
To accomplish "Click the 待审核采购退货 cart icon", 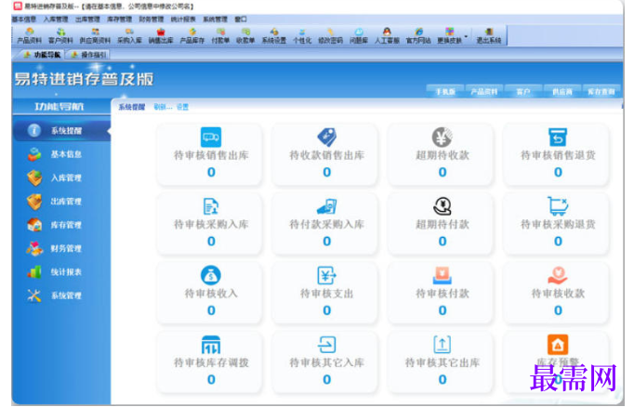I will click(558, 206).
